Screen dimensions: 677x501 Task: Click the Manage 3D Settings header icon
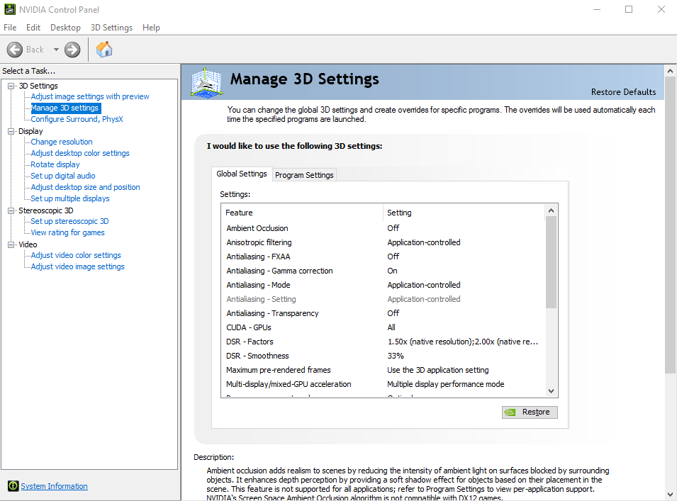(x=206, y=82)
